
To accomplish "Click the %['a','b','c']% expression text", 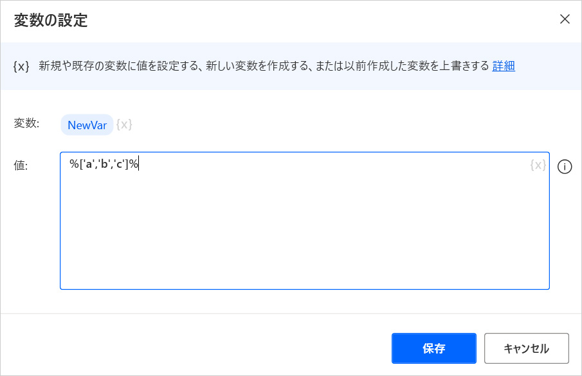I will (104, 165).
